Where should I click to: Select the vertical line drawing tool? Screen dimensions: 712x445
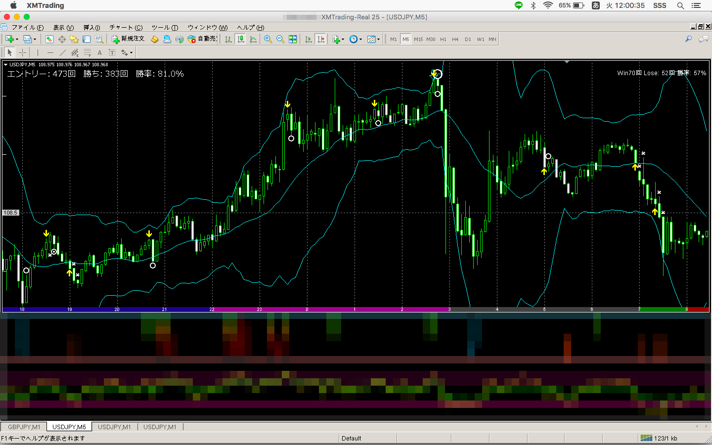[38, 52]
